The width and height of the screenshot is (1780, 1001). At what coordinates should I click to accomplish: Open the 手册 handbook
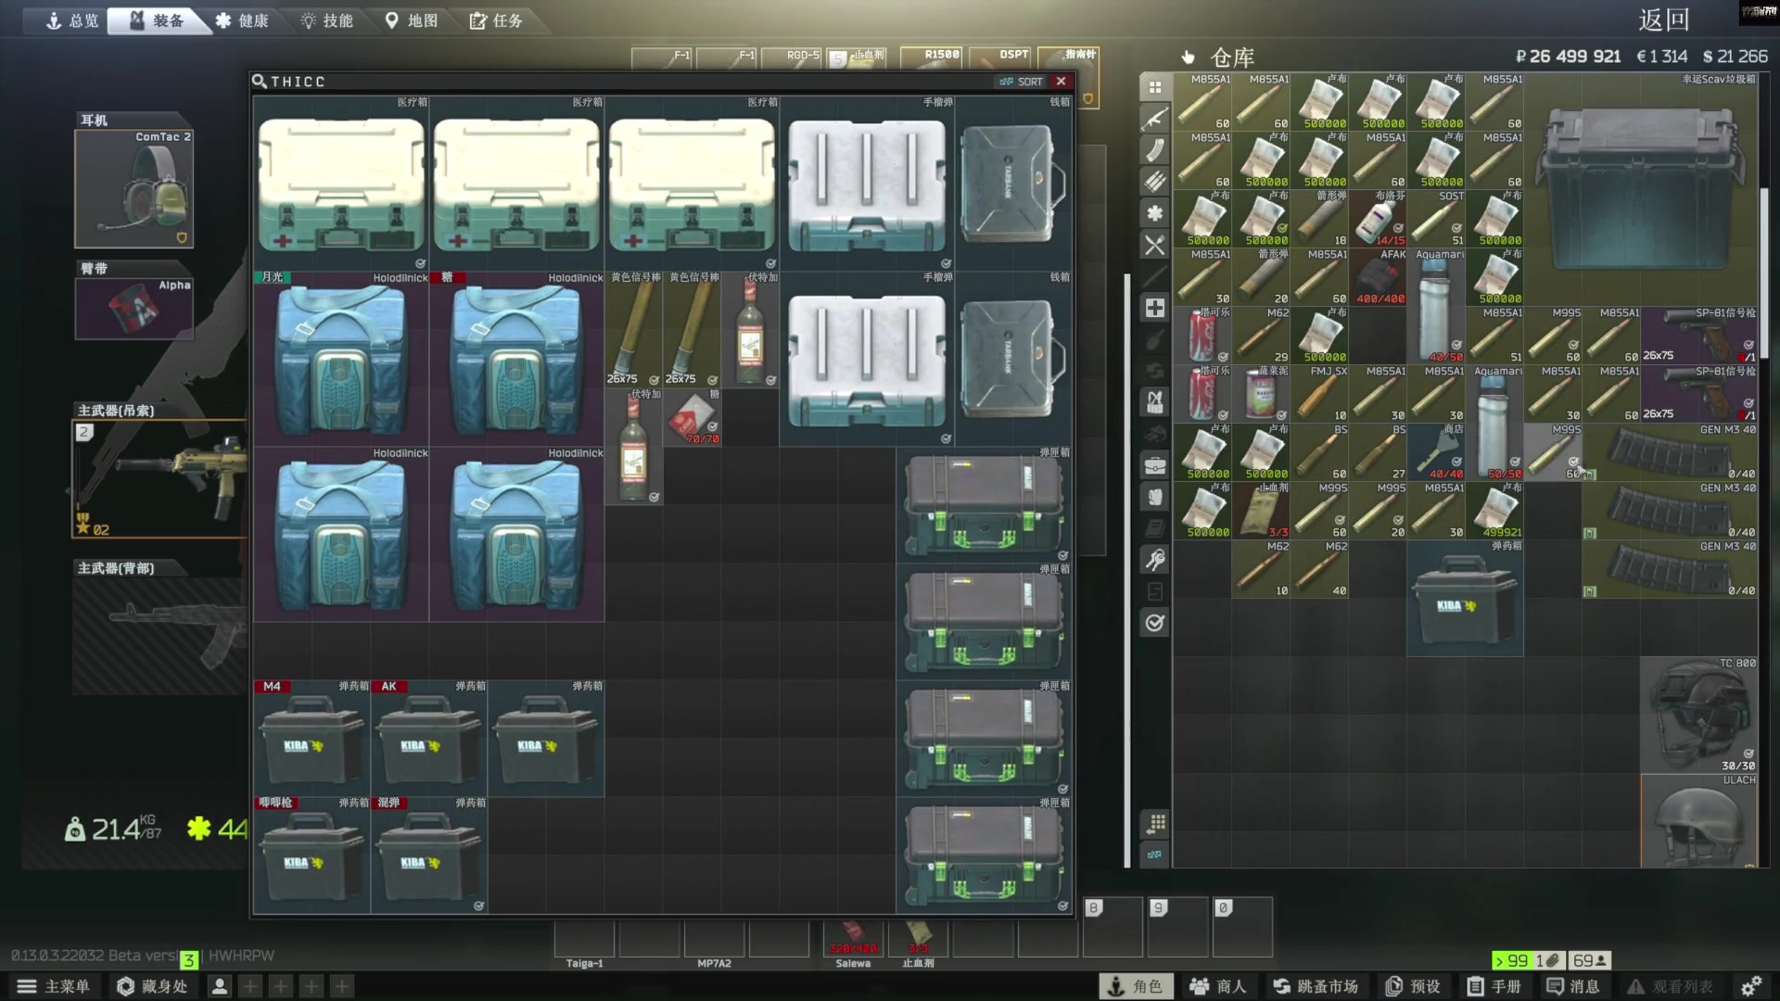point(1494,986)
